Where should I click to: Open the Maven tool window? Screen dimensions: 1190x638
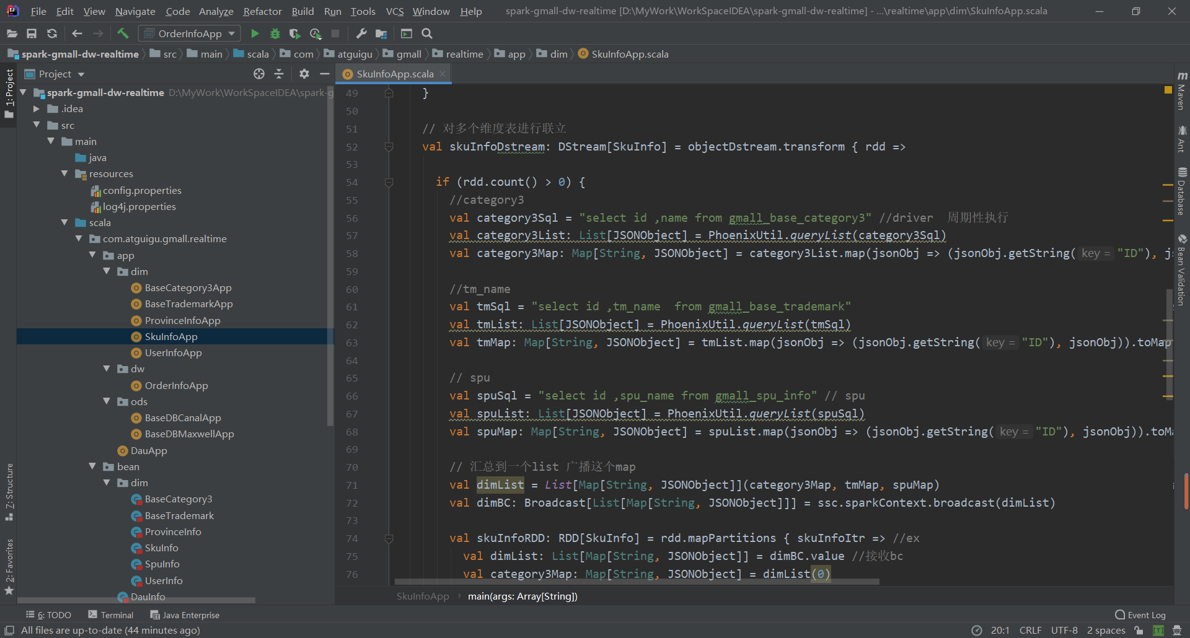click(1182, 90)
